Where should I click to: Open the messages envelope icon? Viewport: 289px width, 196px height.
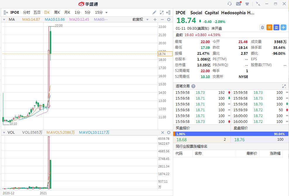pyautogui.click(x=238, y=4)
